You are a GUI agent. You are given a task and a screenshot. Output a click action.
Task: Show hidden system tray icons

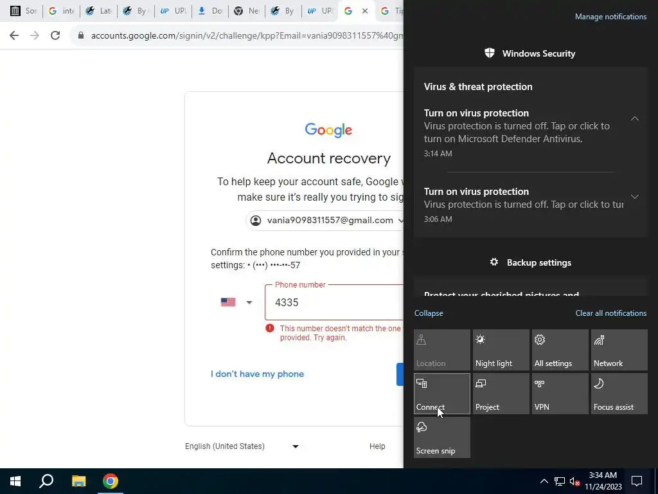point(544,481)
